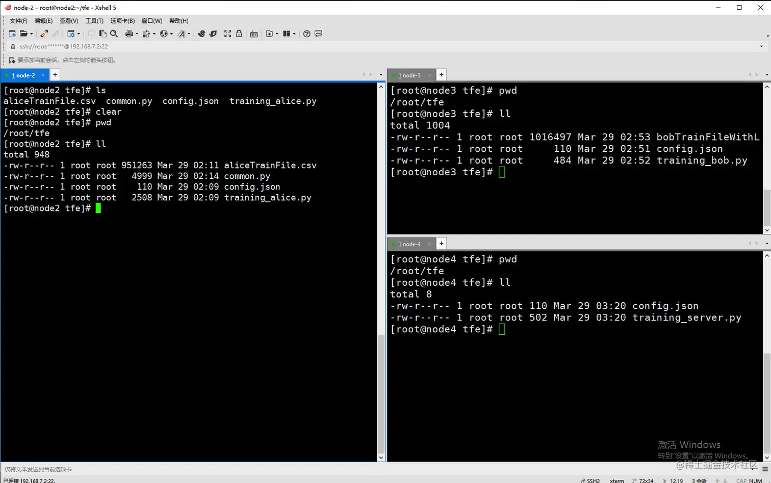Click the globe encoding icon
Screen dimensions: 771x483
pyautogui.click(x=164, y=34)
